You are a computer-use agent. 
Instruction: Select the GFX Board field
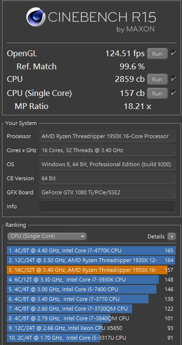107,192
